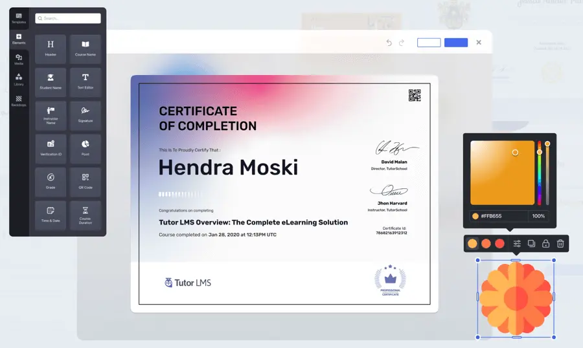Open the Library sidebar tab
The width and height of the screenshot is (583, 348).
pyautogui.click(x=19, y=80)
